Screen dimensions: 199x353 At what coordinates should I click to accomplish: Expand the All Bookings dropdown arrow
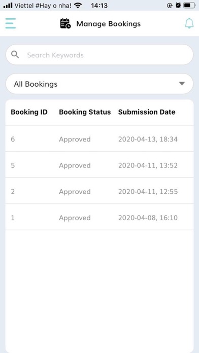coord(182,84)
